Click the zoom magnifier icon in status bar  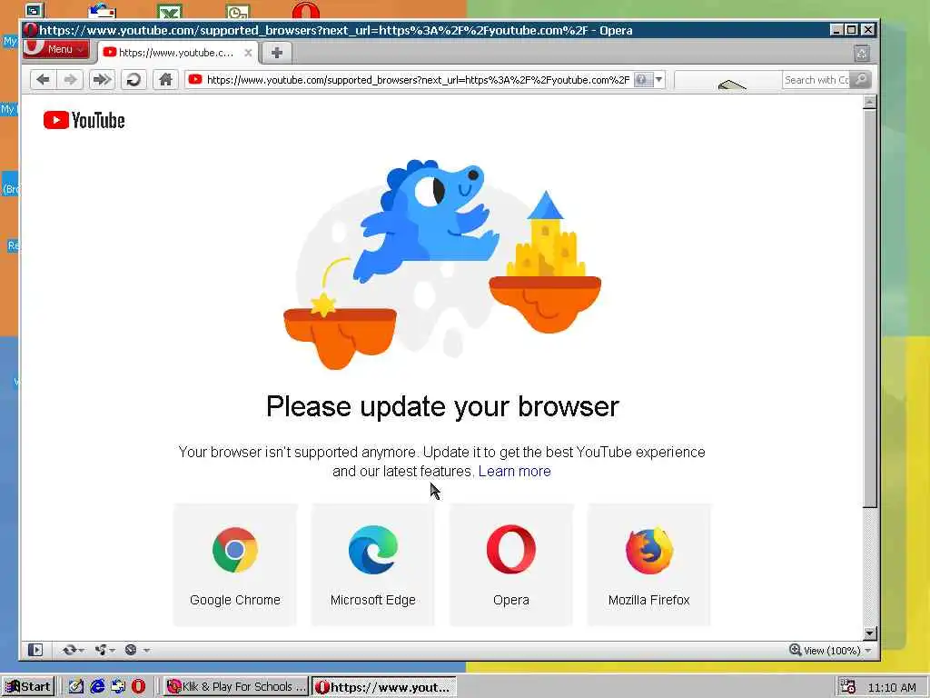point(795,650)
